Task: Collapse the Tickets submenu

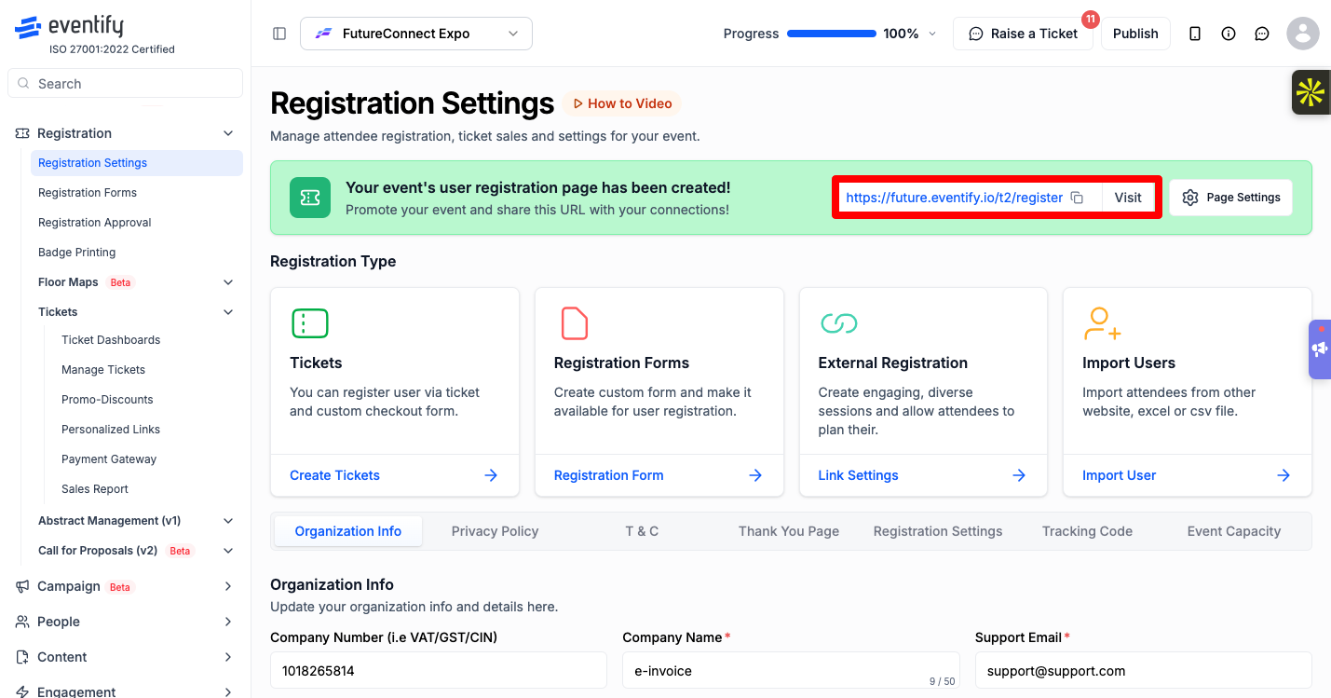Action: pyautogui.click(x=228, y=312)
